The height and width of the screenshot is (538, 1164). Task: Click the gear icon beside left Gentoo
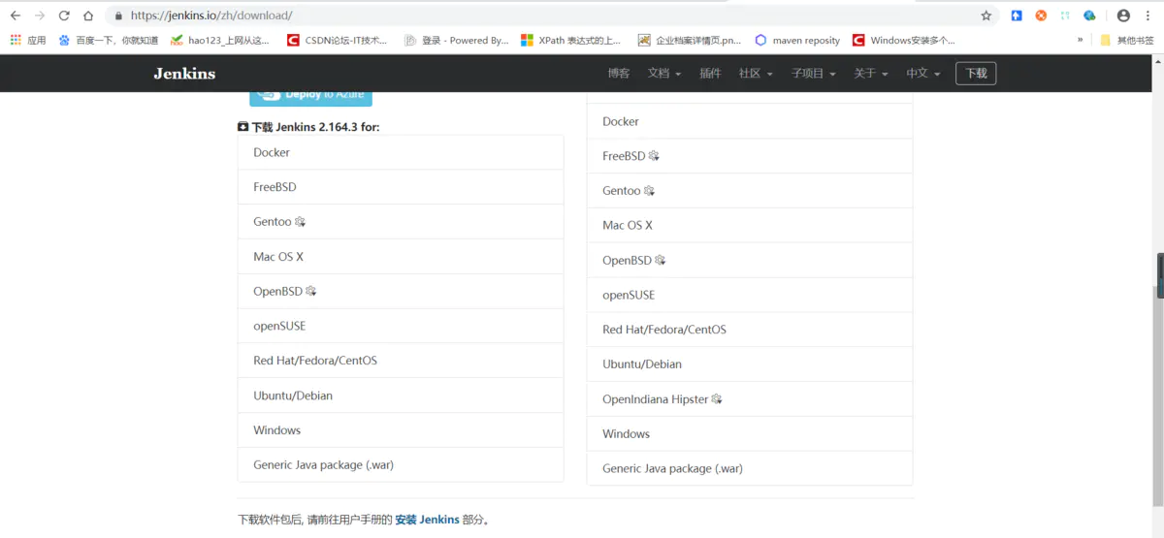(301, 222)
